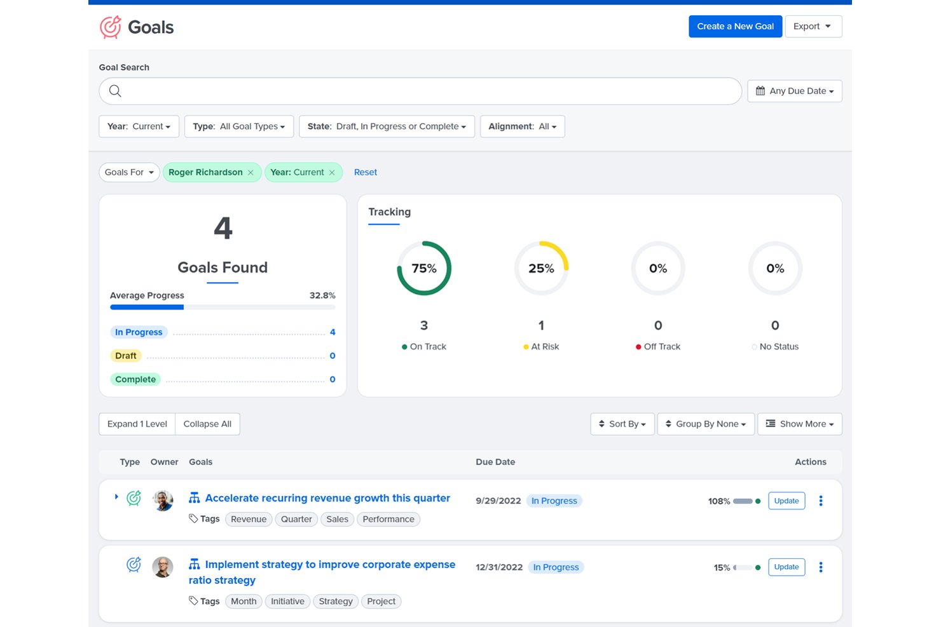Click Expand 1 Level button
The width and height of the screenshot is (941, 627).
click(137, 424)
